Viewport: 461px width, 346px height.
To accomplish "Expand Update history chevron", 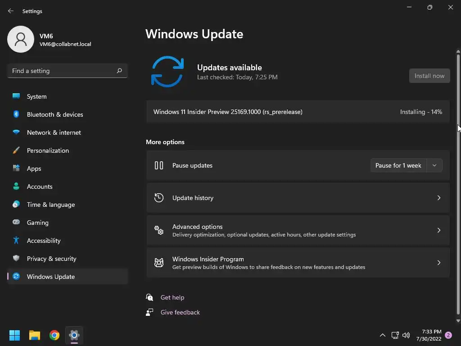I will point(438,198).
